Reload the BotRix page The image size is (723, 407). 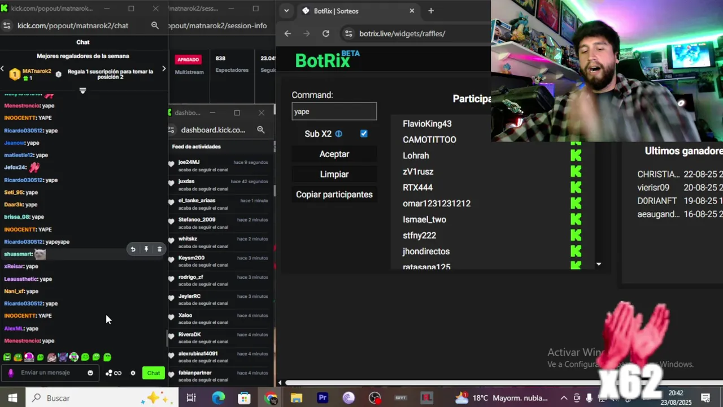pyautogui.click(x=326, y=33)
